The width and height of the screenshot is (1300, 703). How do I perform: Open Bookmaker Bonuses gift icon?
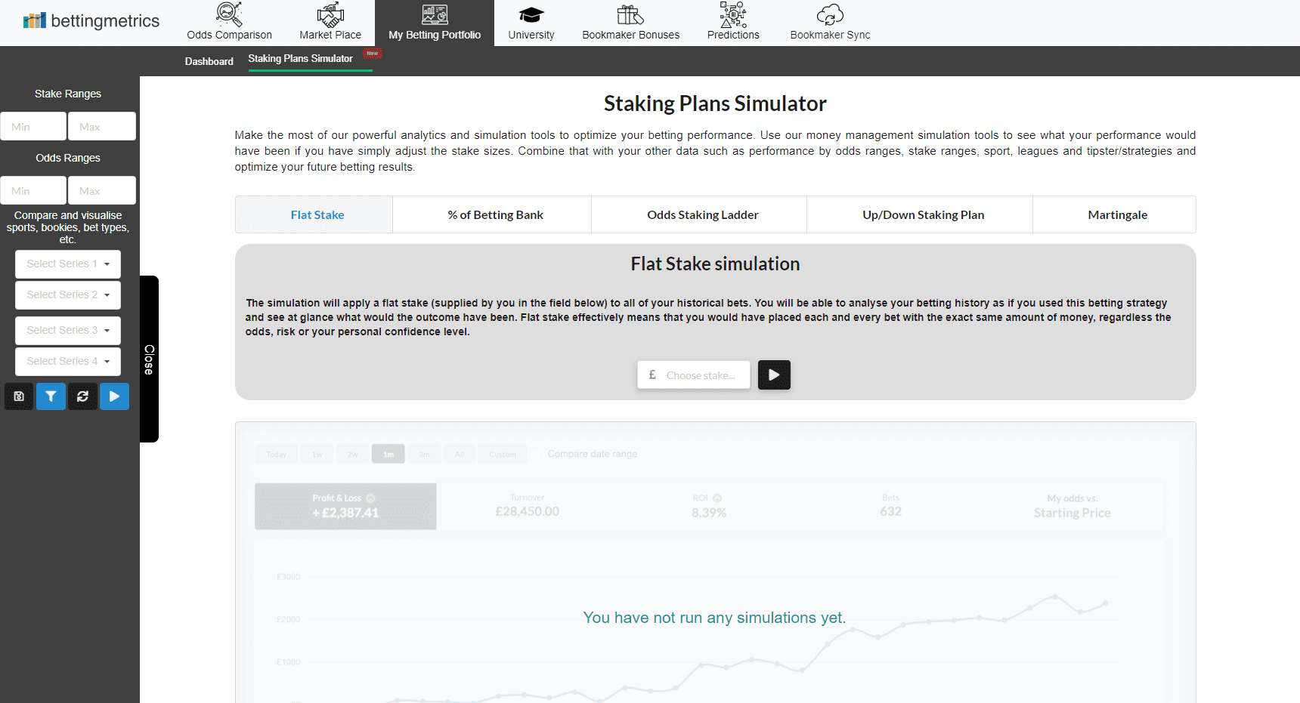click(630, 14)
